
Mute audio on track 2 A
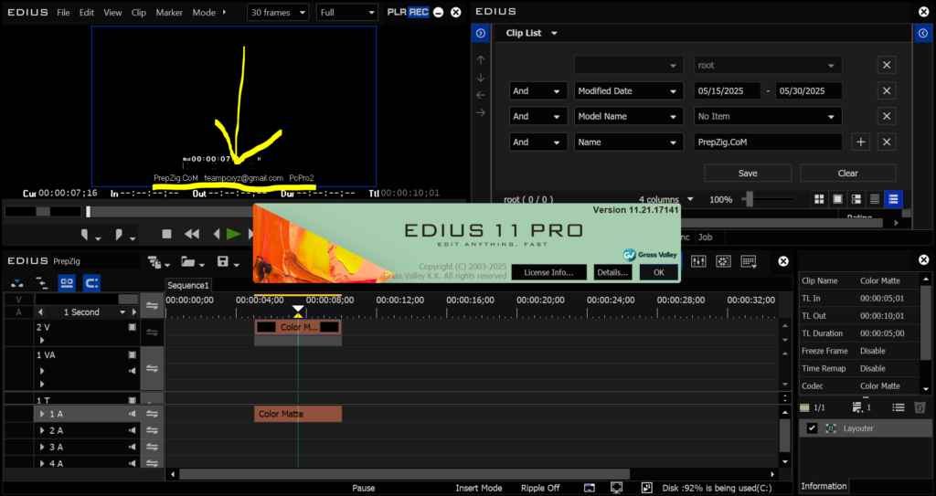point(132,430)
